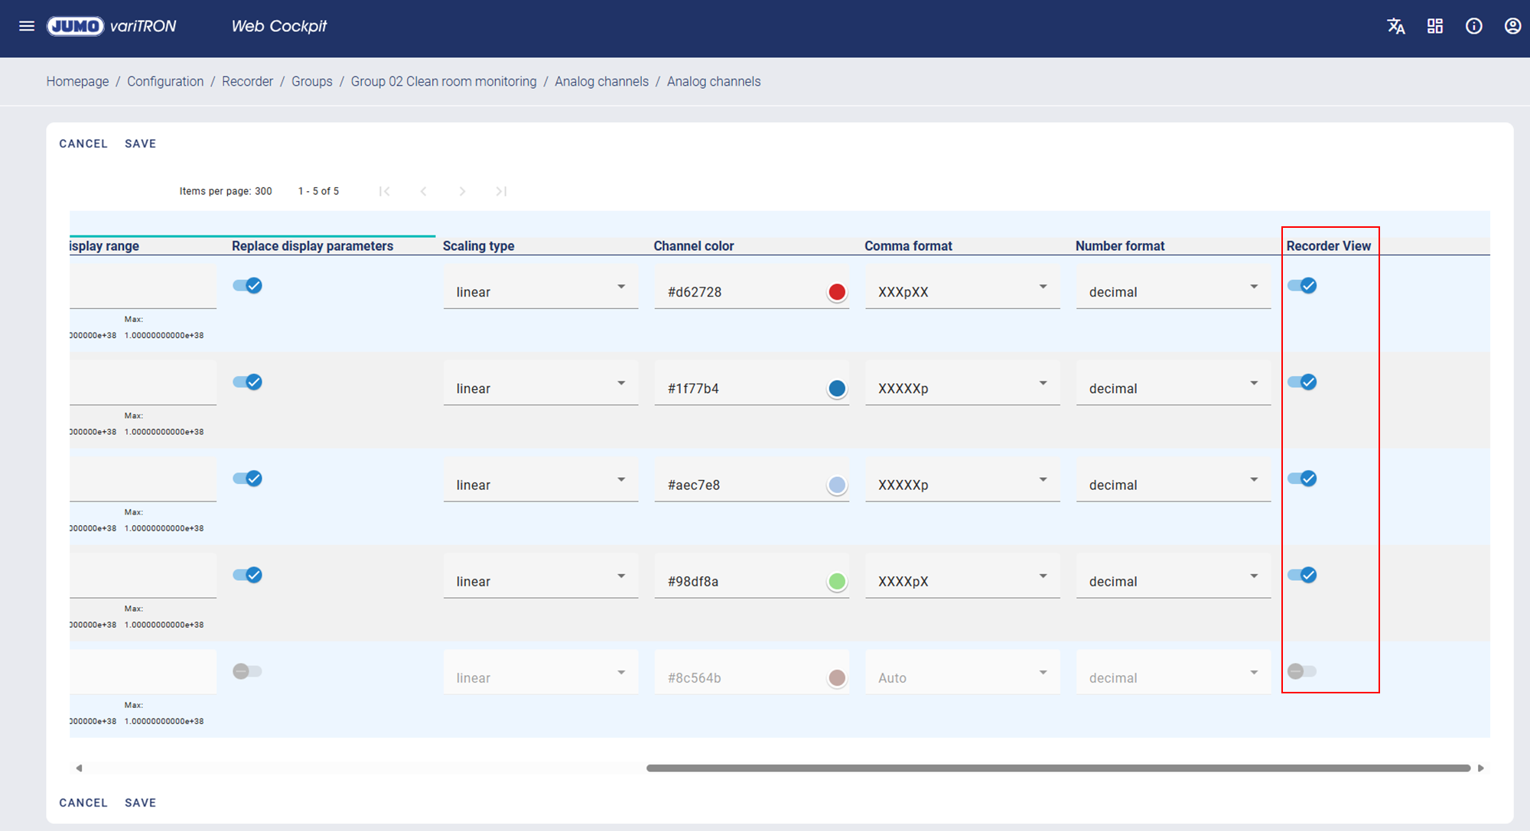
Task: Enable Recorder View toggle in last row
Action: 1302,671
